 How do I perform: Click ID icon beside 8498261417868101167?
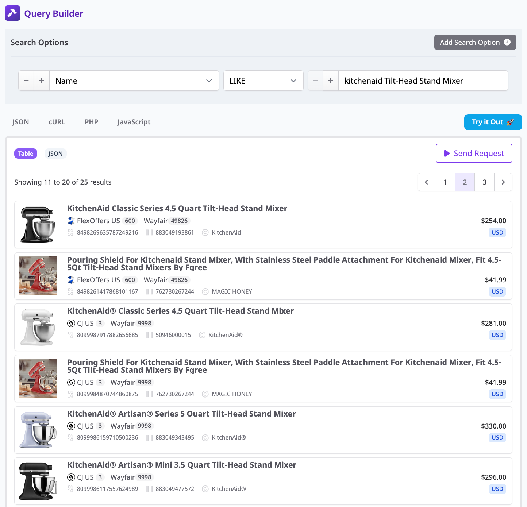(70, 291)
